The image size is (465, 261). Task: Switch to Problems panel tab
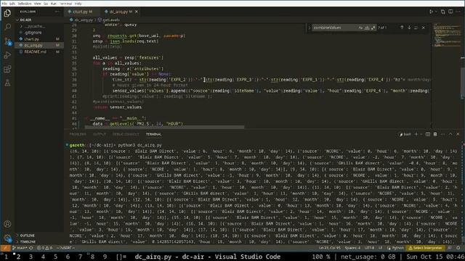click(x=78, y=134)
